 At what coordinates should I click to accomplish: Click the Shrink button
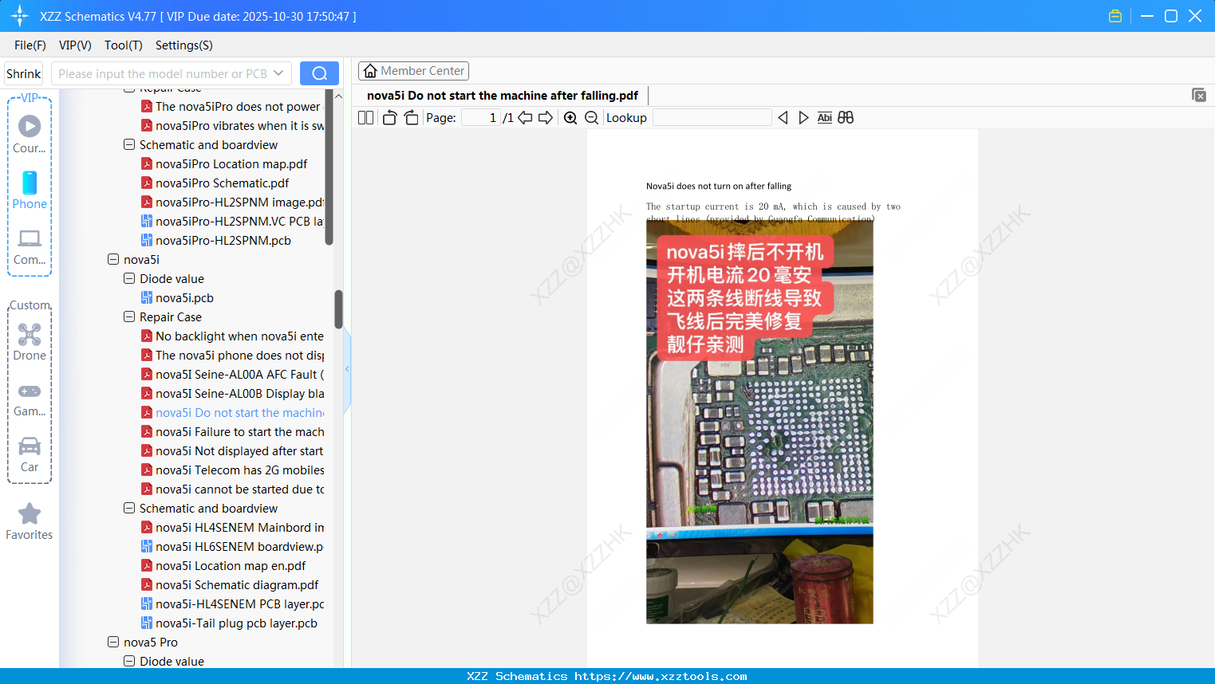(24, 73)
